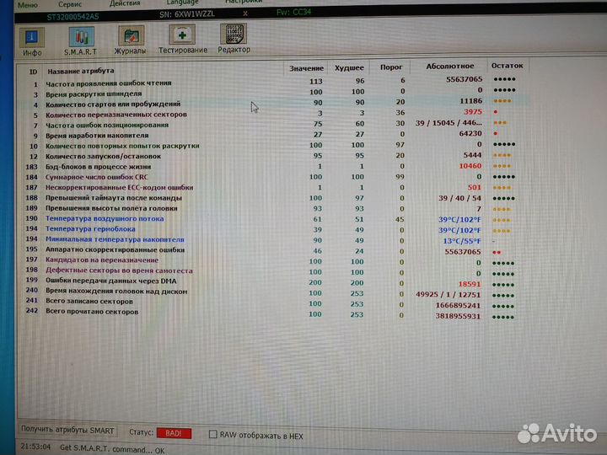
Task: Select row Суммарное число ошибок CRC
Action: [273, 176]
